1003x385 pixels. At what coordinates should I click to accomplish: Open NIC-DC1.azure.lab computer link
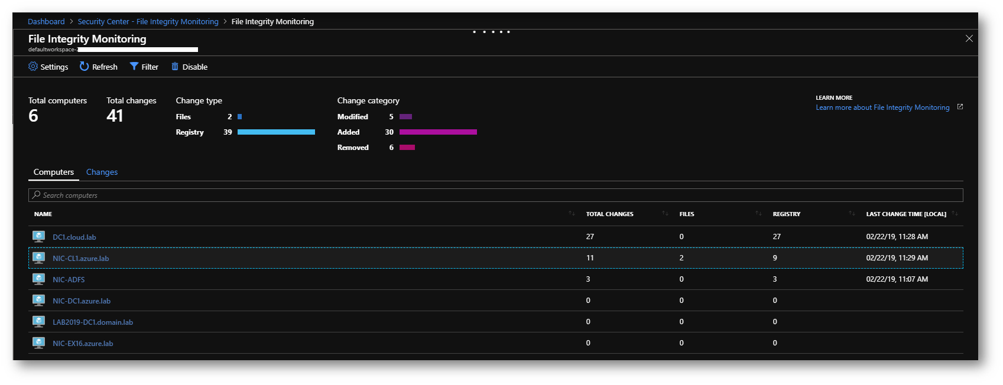click(82, 301)
